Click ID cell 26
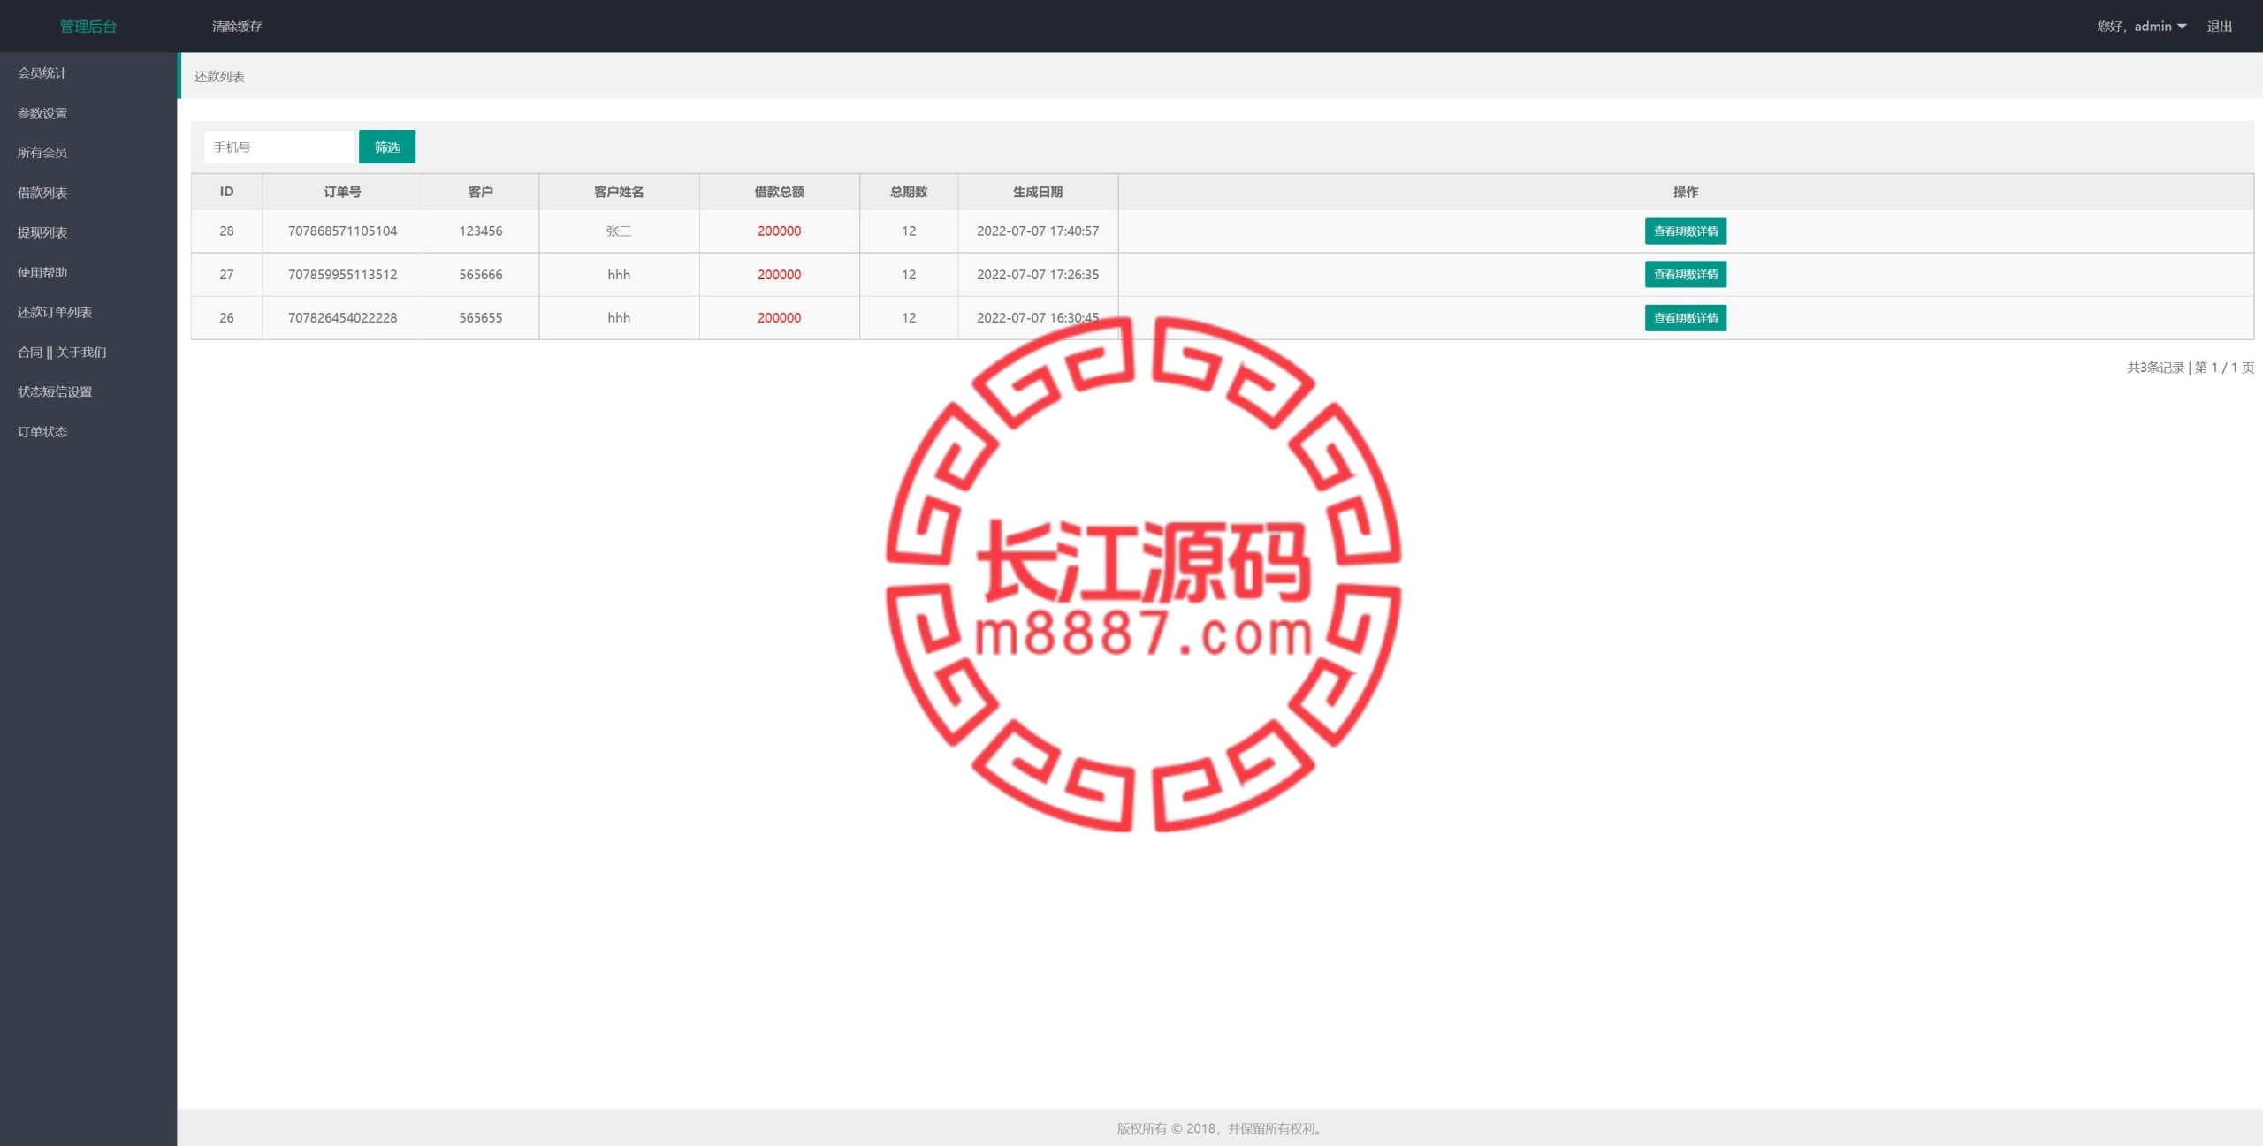Screen dimensions: 2263x1146 [x=226, y=318]
